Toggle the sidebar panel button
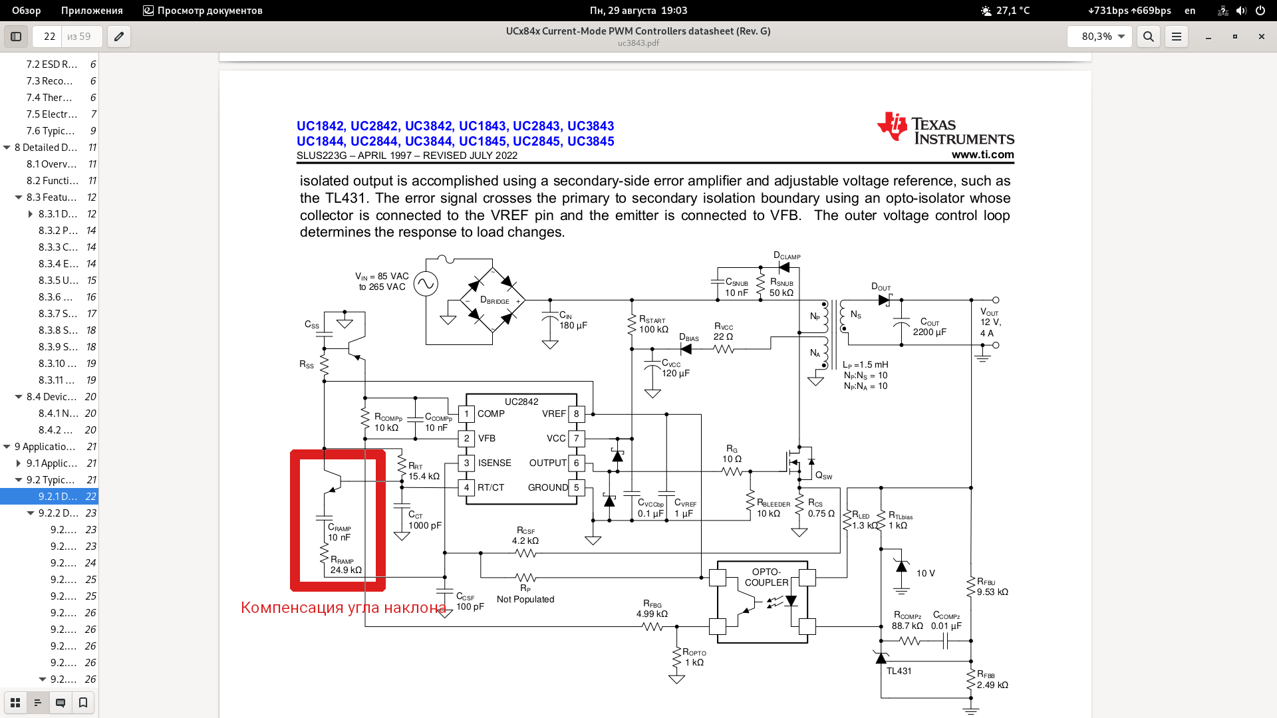Viewport: 1277px width, 718px height. (16, 37)
